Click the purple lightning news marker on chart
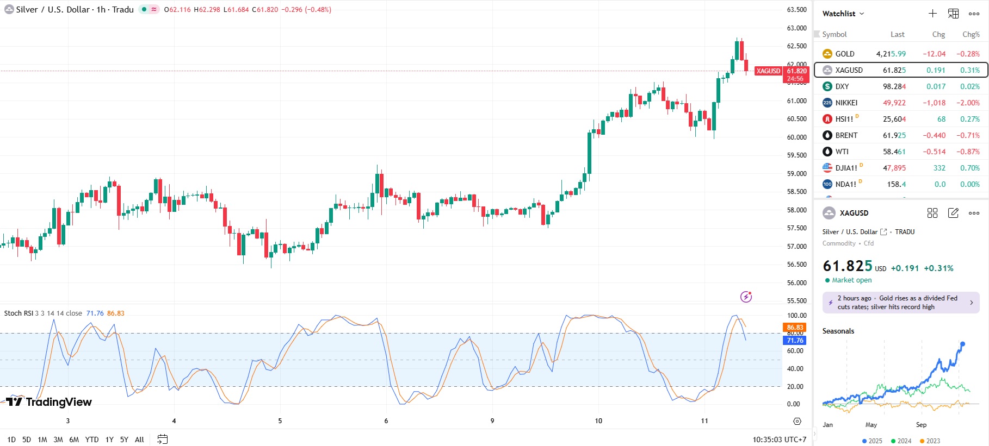 [x=746, y=297]
